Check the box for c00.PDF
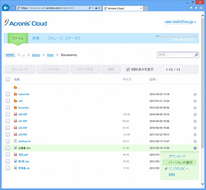The height and width of the screenshot is (190, 206). pyautogui.click(x=8, y=114)
